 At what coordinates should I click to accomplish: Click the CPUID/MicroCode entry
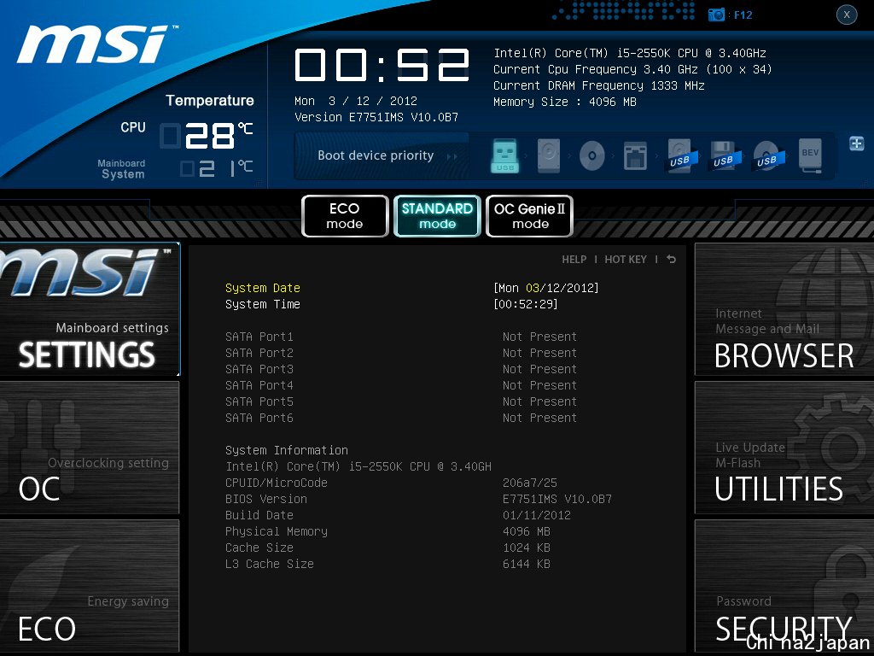tap(276, 483)
